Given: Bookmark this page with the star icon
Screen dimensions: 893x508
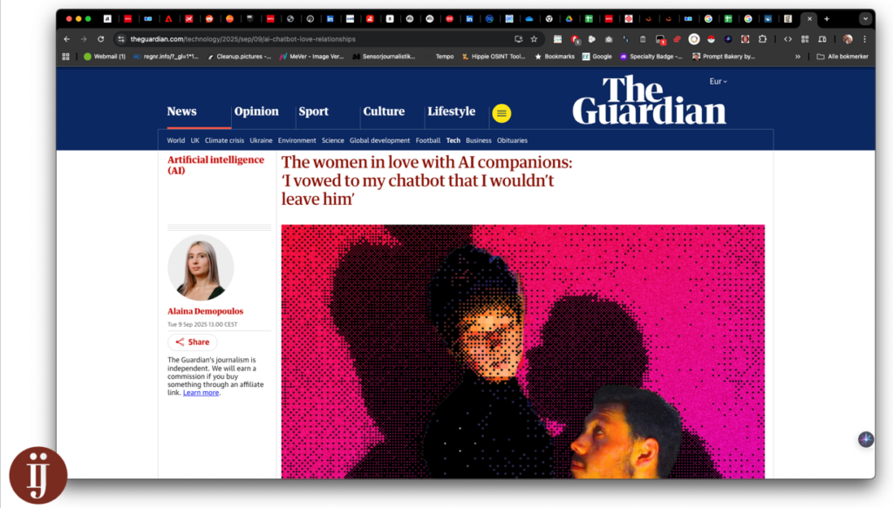Looking at the screenshot, I should (534, 39).
